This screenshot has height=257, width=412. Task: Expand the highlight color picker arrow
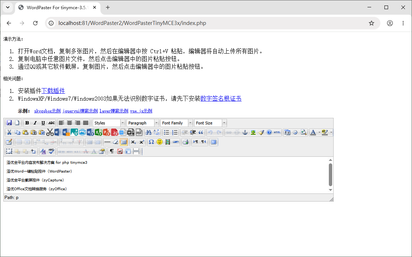[x=331, y=133]
